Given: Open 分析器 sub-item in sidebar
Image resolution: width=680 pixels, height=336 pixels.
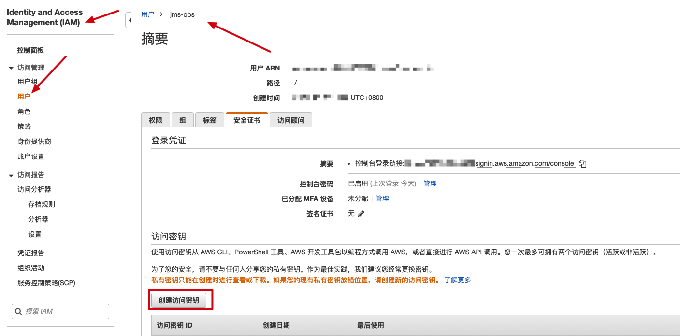Looking at the screenshot, I should pos(38,219).
